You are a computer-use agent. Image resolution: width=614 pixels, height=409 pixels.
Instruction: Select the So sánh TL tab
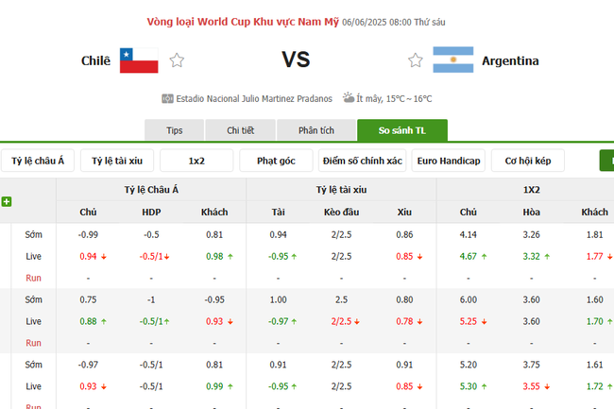coord(402,130)
